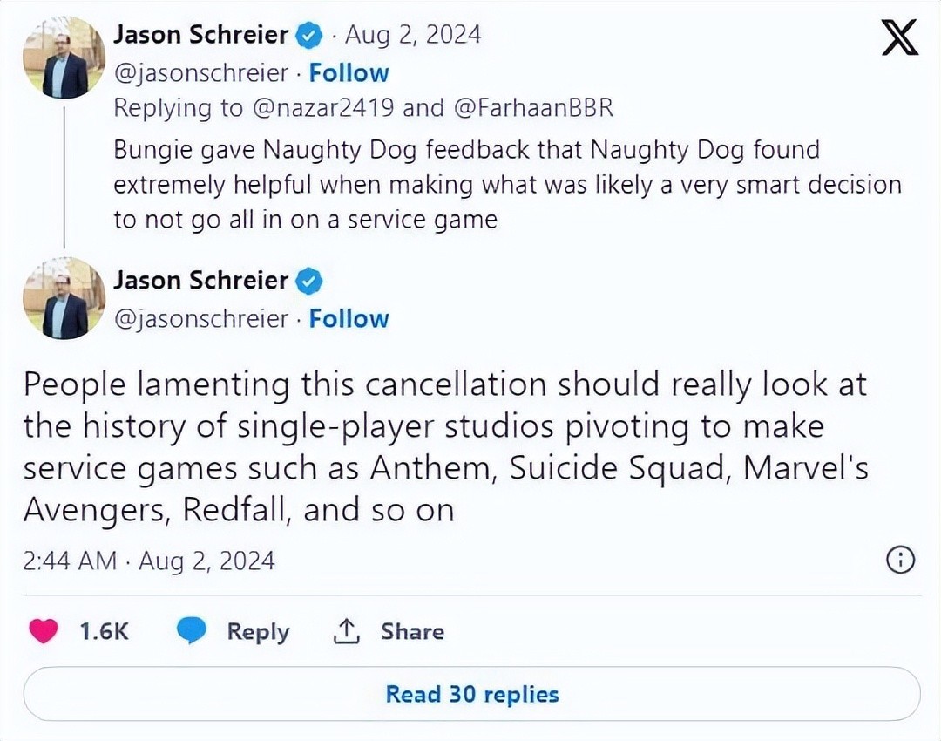
Task: Click the share upload arrow icon
Action: (347, 631)
